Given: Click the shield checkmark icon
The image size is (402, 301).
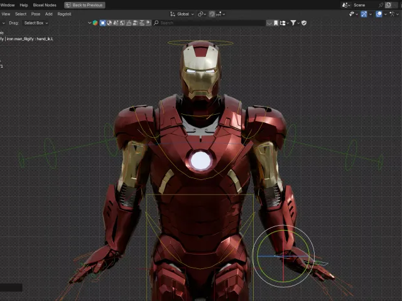Looking at the screenshot, I should pyautogui.click(x=304, y=23).
